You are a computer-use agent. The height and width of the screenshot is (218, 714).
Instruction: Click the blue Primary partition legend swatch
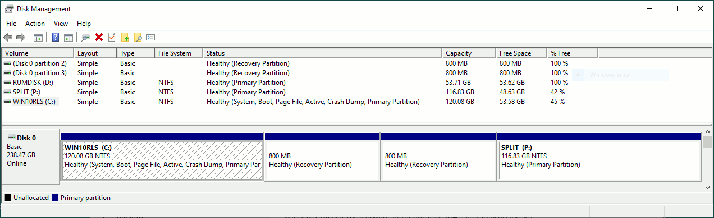[55, 198]
